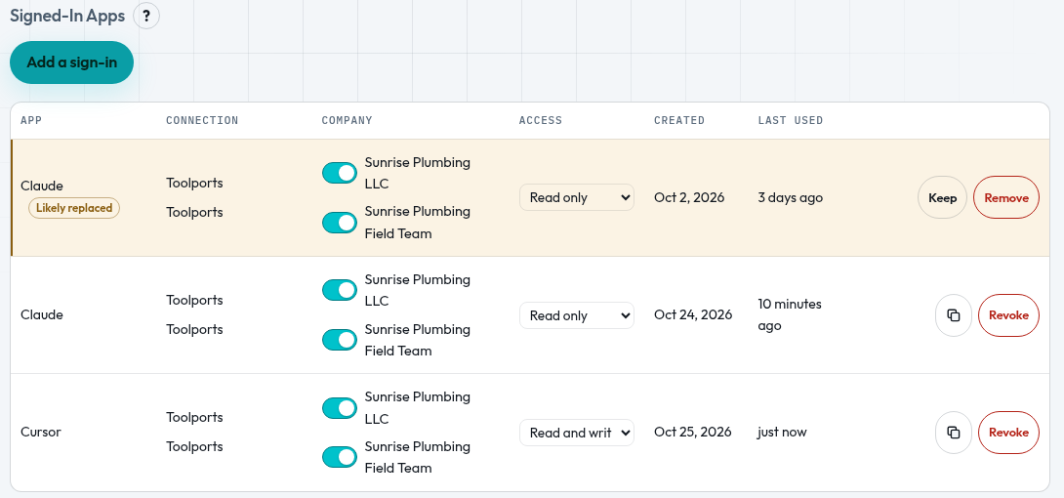Click the ACCESS column header
The image size is (1064, 498).
click(541, 121)
